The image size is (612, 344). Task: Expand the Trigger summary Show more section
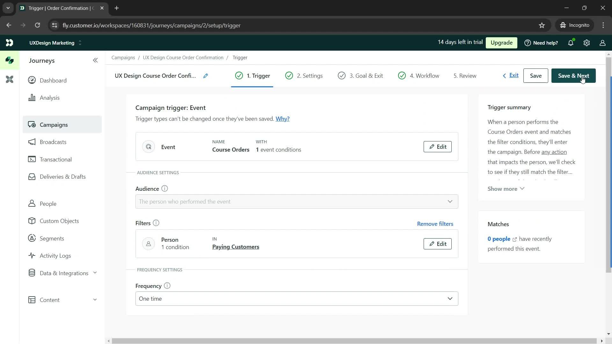click(x=506, y=189)
